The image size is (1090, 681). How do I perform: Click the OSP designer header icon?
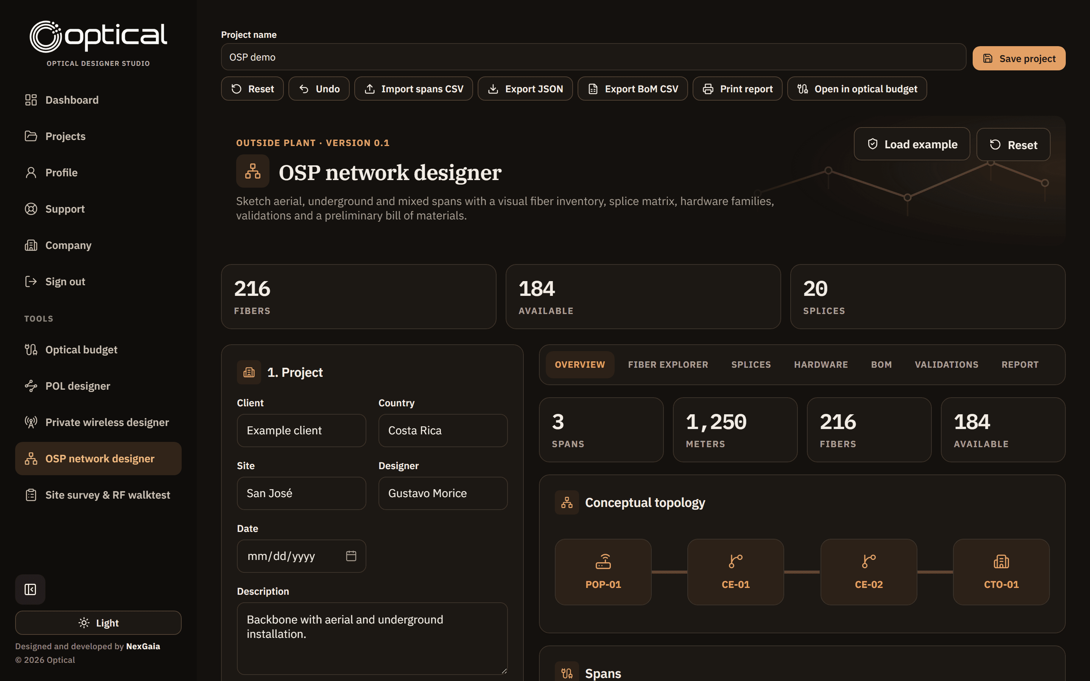(x=253, y=171)
